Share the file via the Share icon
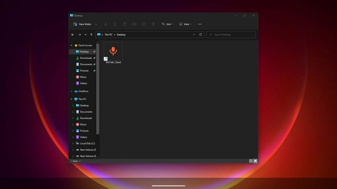 (x=143, y=24)
